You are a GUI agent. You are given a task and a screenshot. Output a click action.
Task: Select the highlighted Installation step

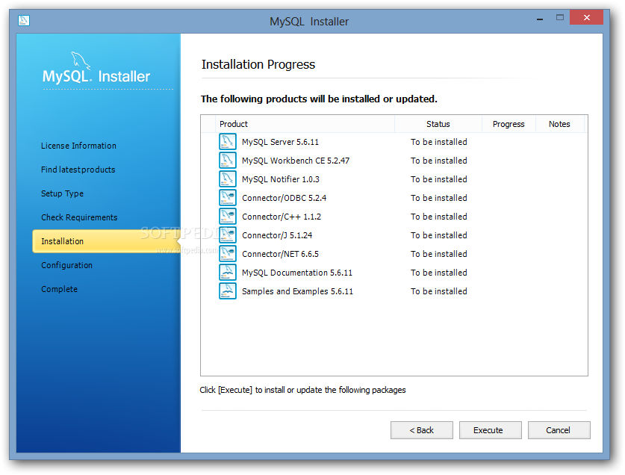[x=106, y=241]
